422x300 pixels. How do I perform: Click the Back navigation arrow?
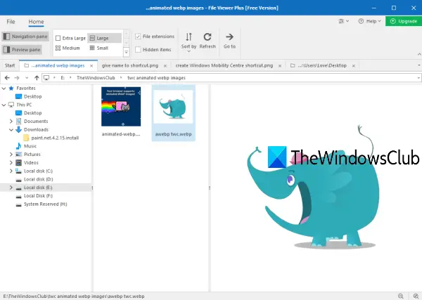pyautogui.click(x=7, y=78)
